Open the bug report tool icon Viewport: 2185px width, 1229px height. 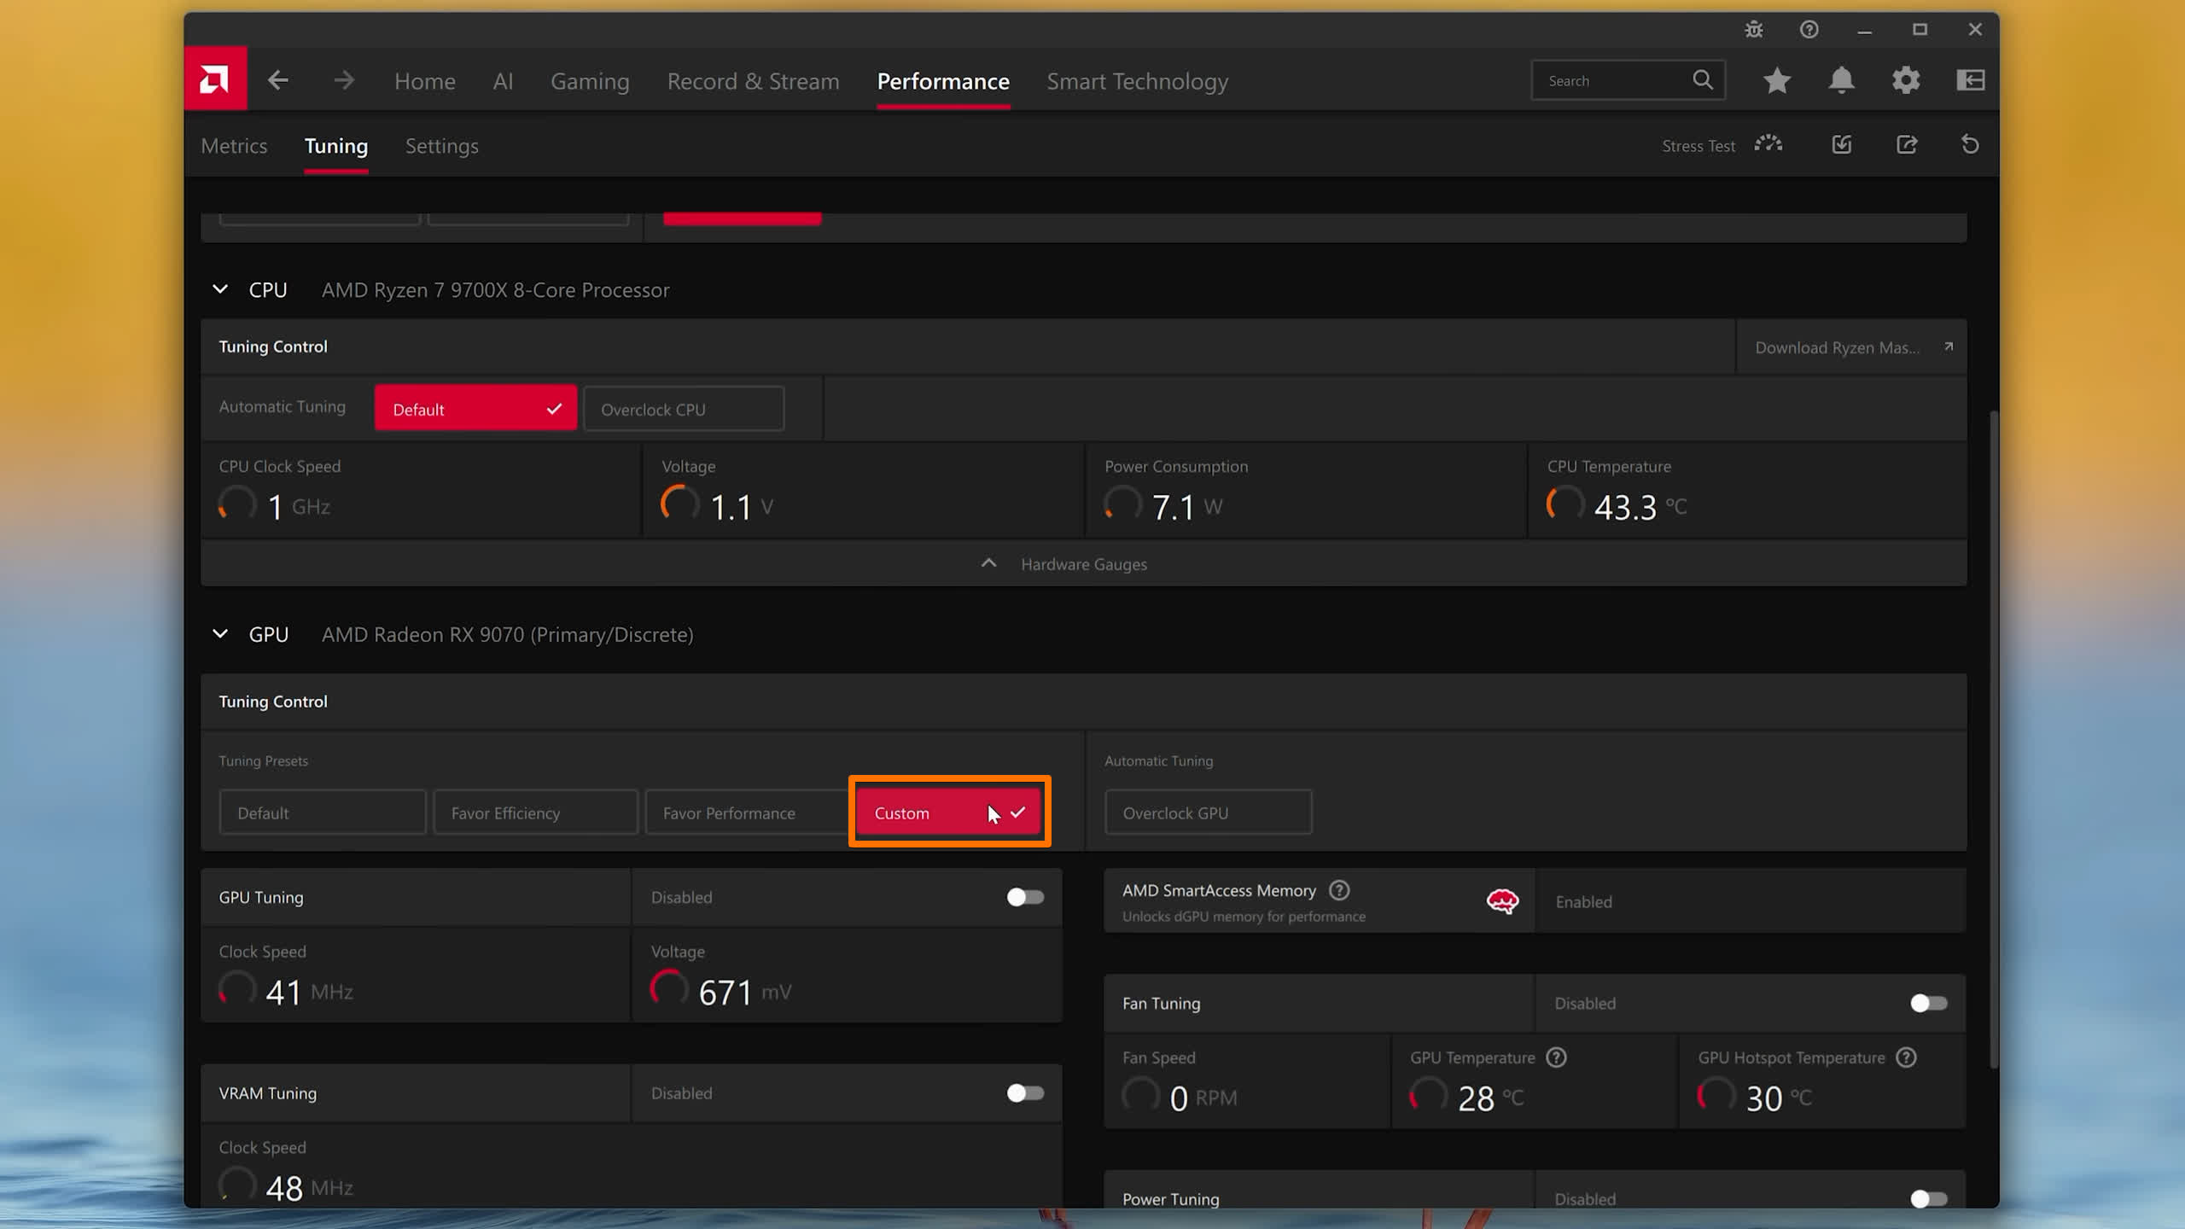[x=1753, y=30]
